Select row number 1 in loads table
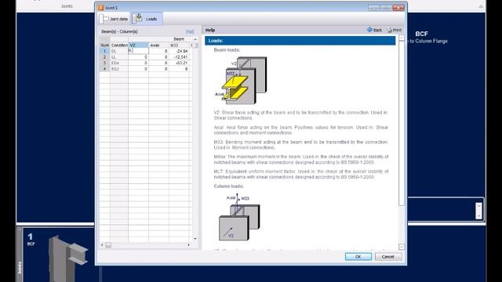Image resolution: width=502 pixels, height=282 pixels. click(x=104, y=51)
